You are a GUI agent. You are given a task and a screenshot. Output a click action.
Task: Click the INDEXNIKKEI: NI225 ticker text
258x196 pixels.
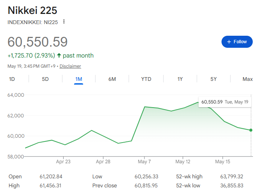point(33,22)
